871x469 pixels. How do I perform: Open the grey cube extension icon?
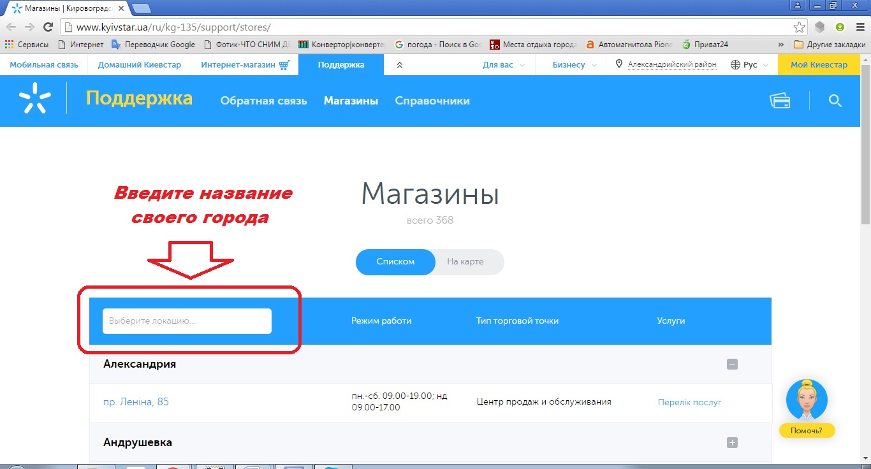820,27
